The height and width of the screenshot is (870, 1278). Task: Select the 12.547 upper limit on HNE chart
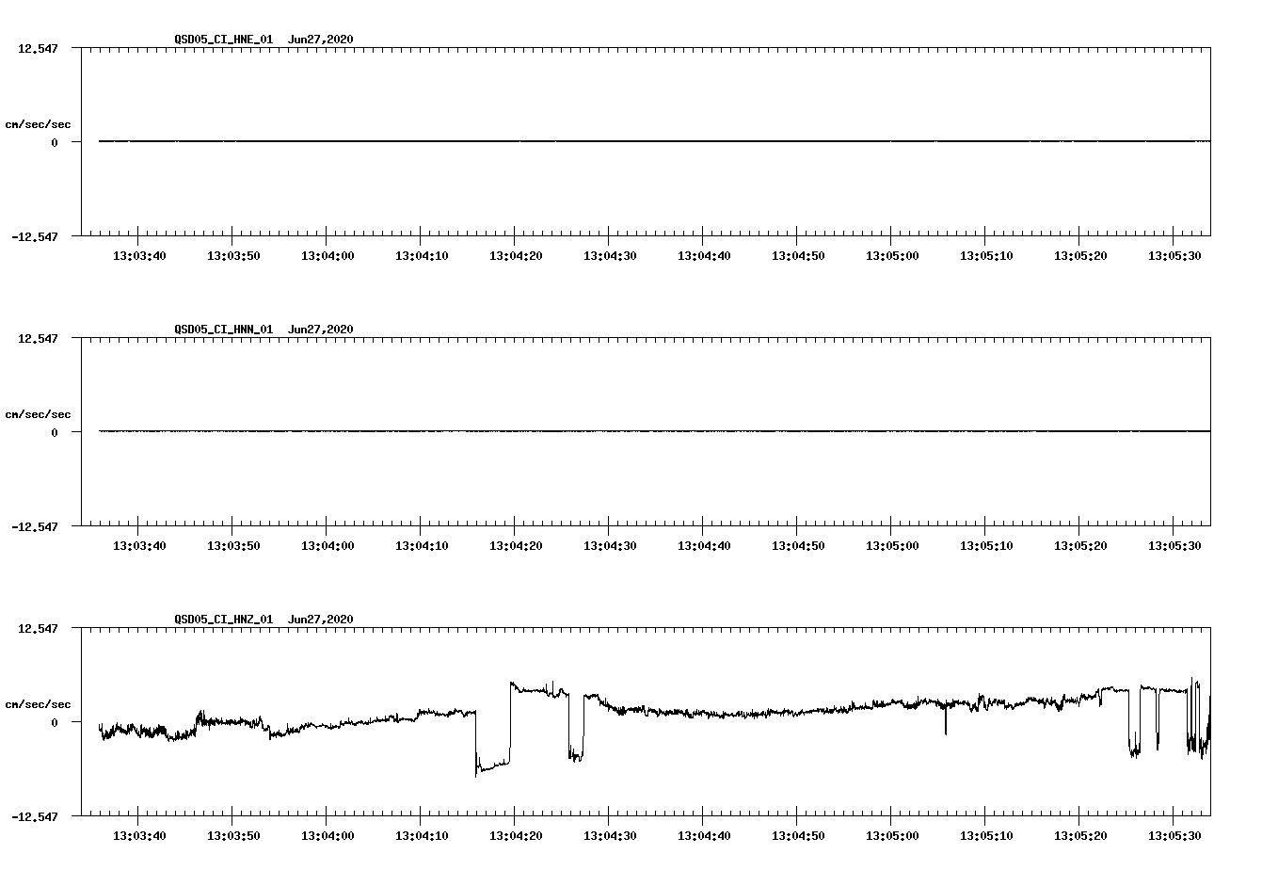(39, 48)
